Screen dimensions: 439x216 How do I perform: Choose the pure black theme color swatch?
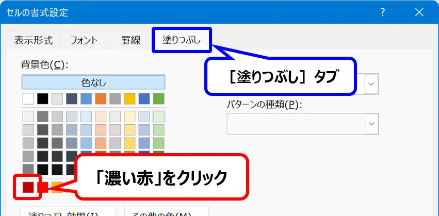(x=42, y=99)
